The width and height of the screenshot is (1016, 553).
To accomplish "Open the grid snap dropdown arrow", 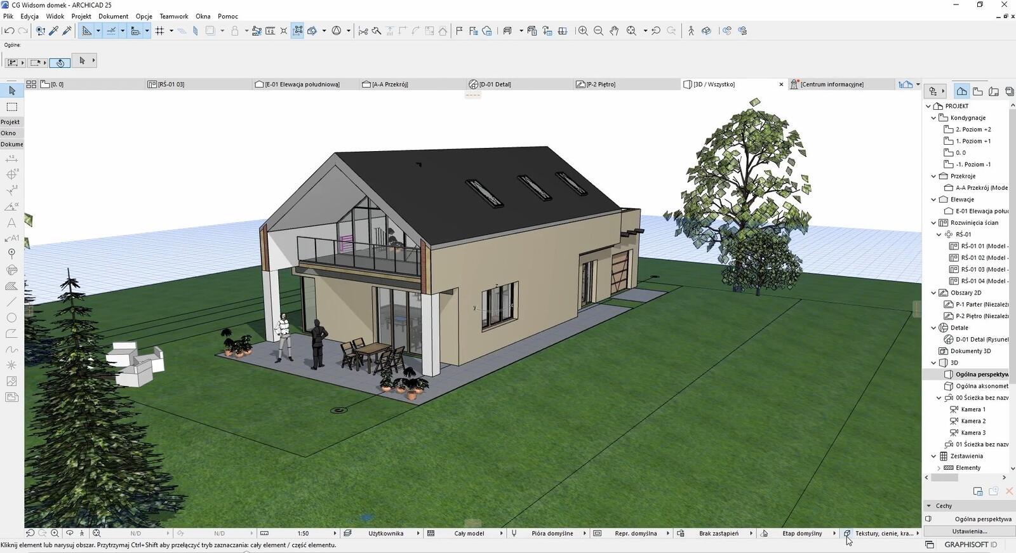I will pyautogui.click(x=171, y=30).
